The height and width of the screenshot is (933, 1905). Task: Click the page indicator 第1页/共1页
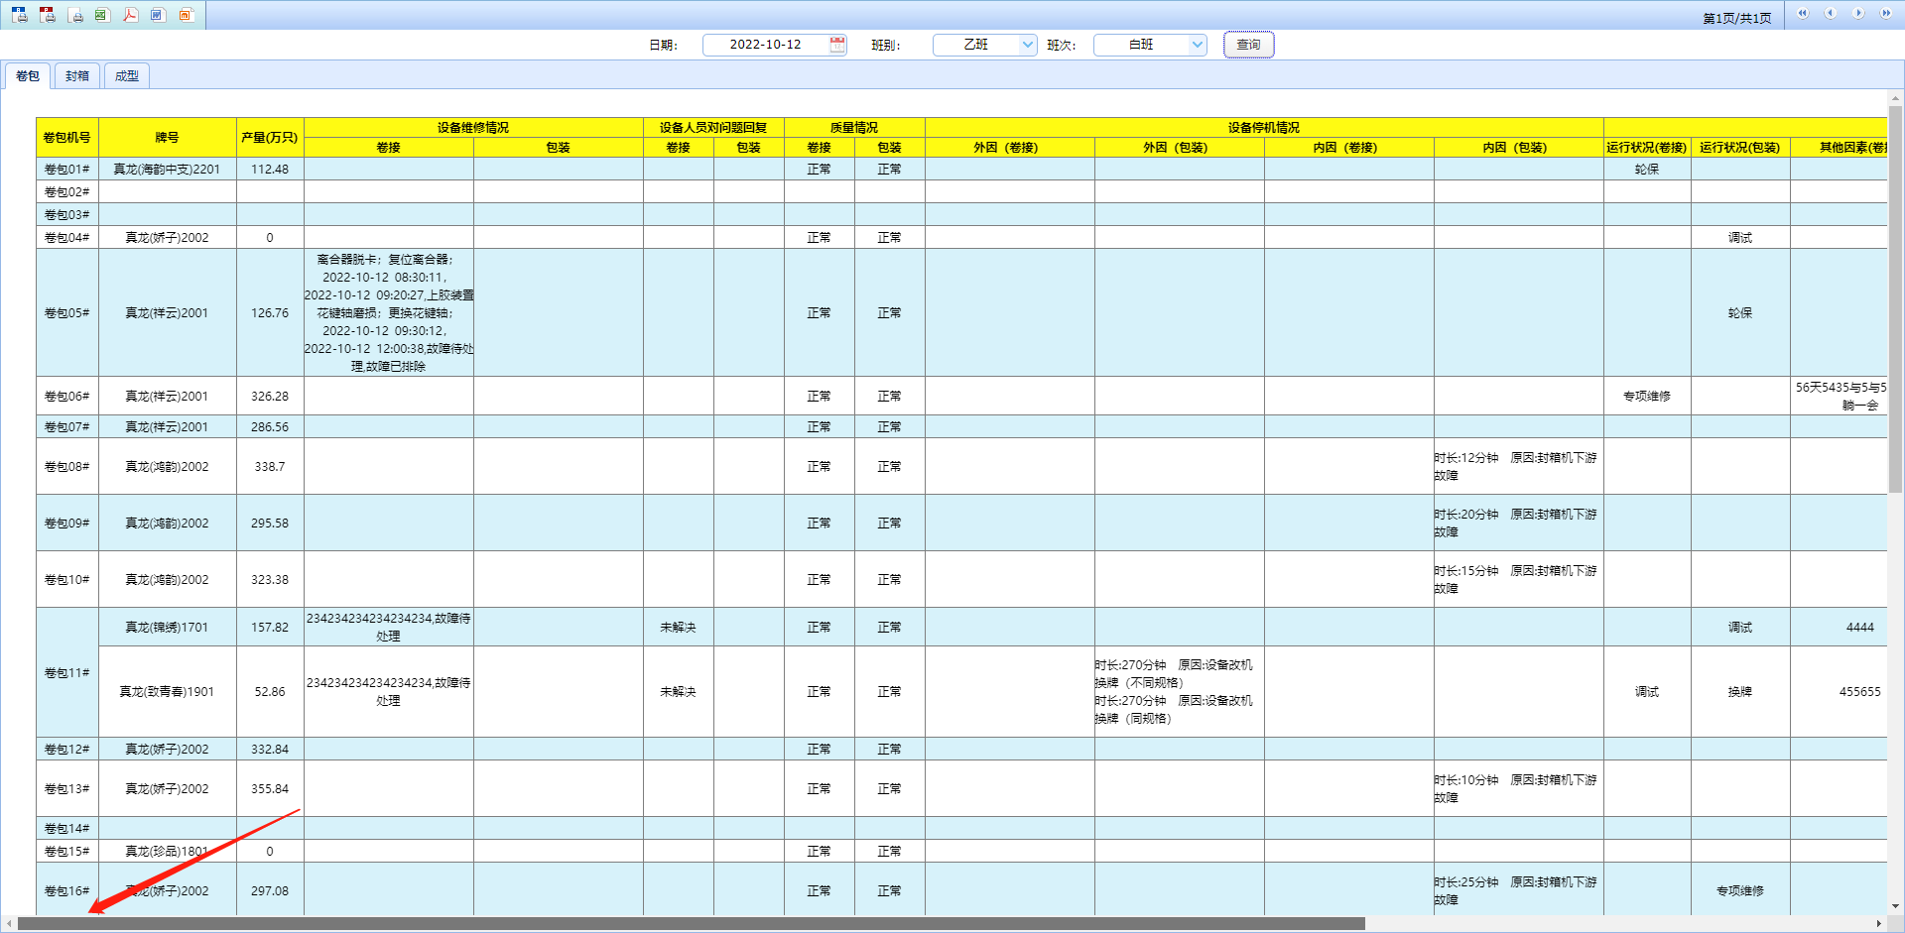1737,19
